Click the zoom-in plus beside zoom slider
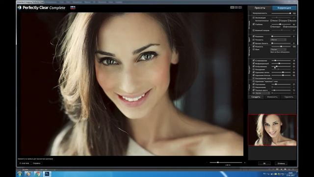The height and width of the screenshot is (177, 314). click(x=245, y=163)
